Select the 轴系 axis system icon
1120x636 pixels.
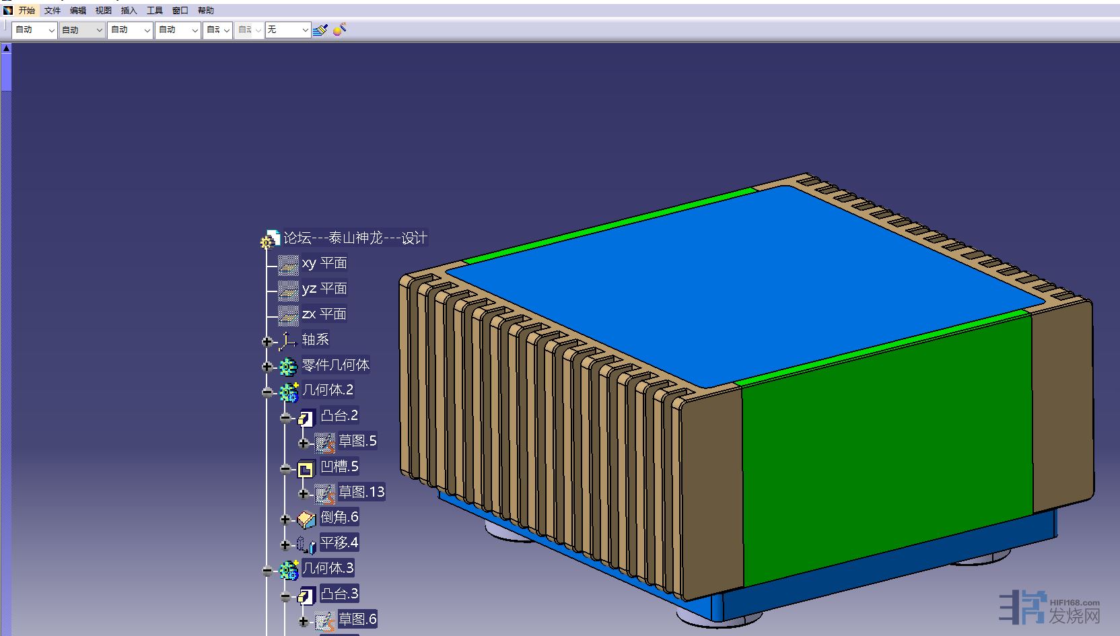click(x=288, y=341)
